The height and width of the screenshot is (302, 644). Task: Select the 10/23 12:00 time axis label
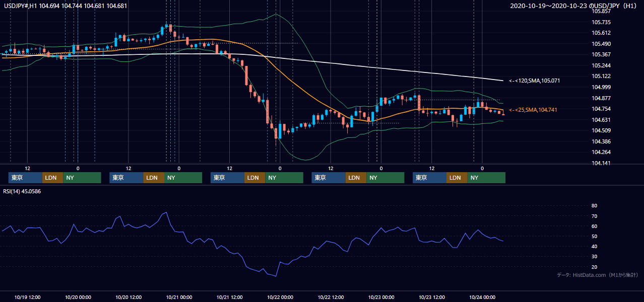point(432,297)
